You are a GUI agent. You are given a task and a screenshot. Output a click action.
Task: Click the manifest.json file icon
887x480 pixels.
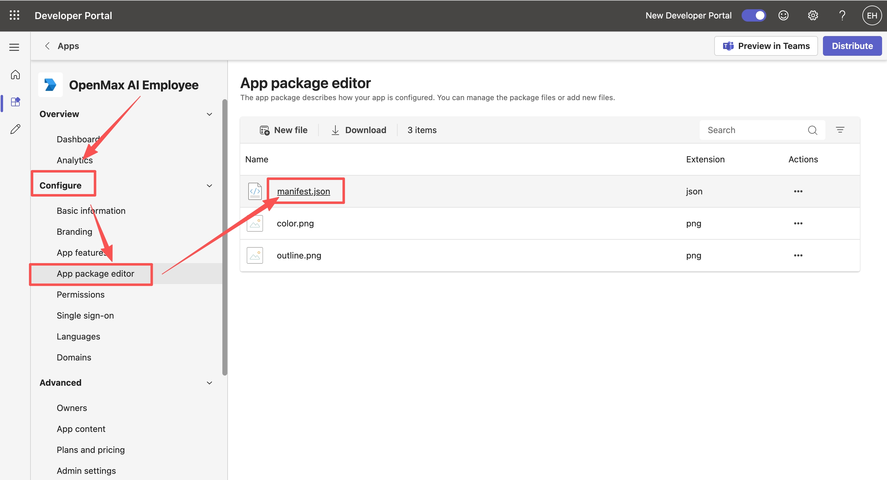pyautogui.click(x=255, y=191)
